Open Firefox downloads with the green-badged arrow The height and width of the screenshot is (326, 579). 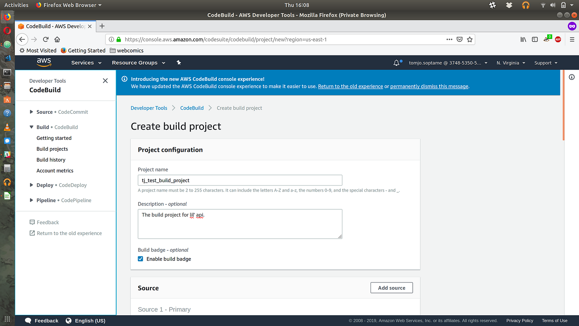(x=547, y=39)
